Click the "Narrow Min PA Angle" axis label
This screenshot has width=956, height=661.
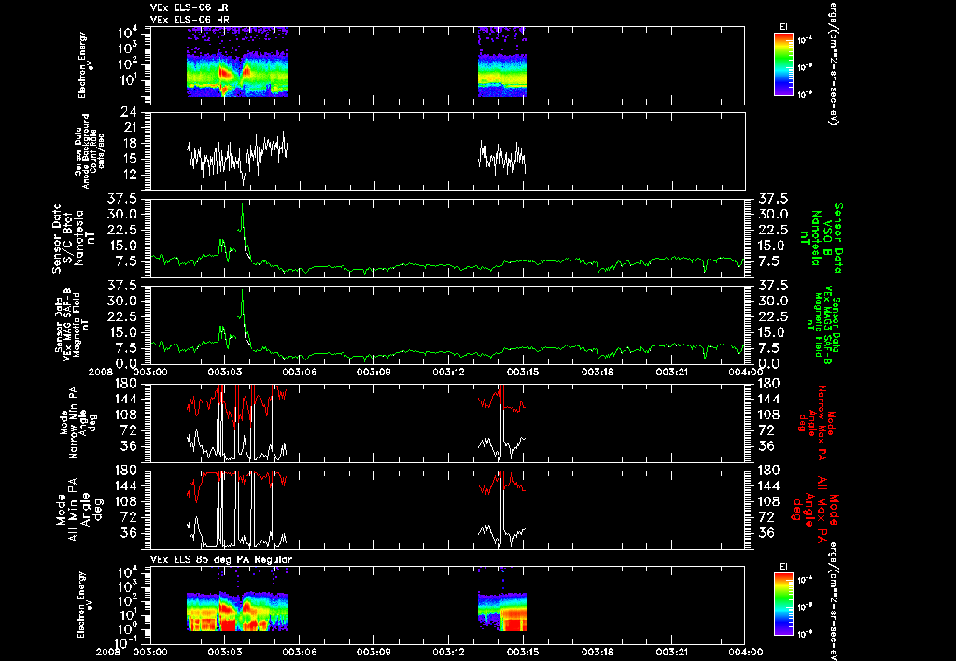[77, 423]
